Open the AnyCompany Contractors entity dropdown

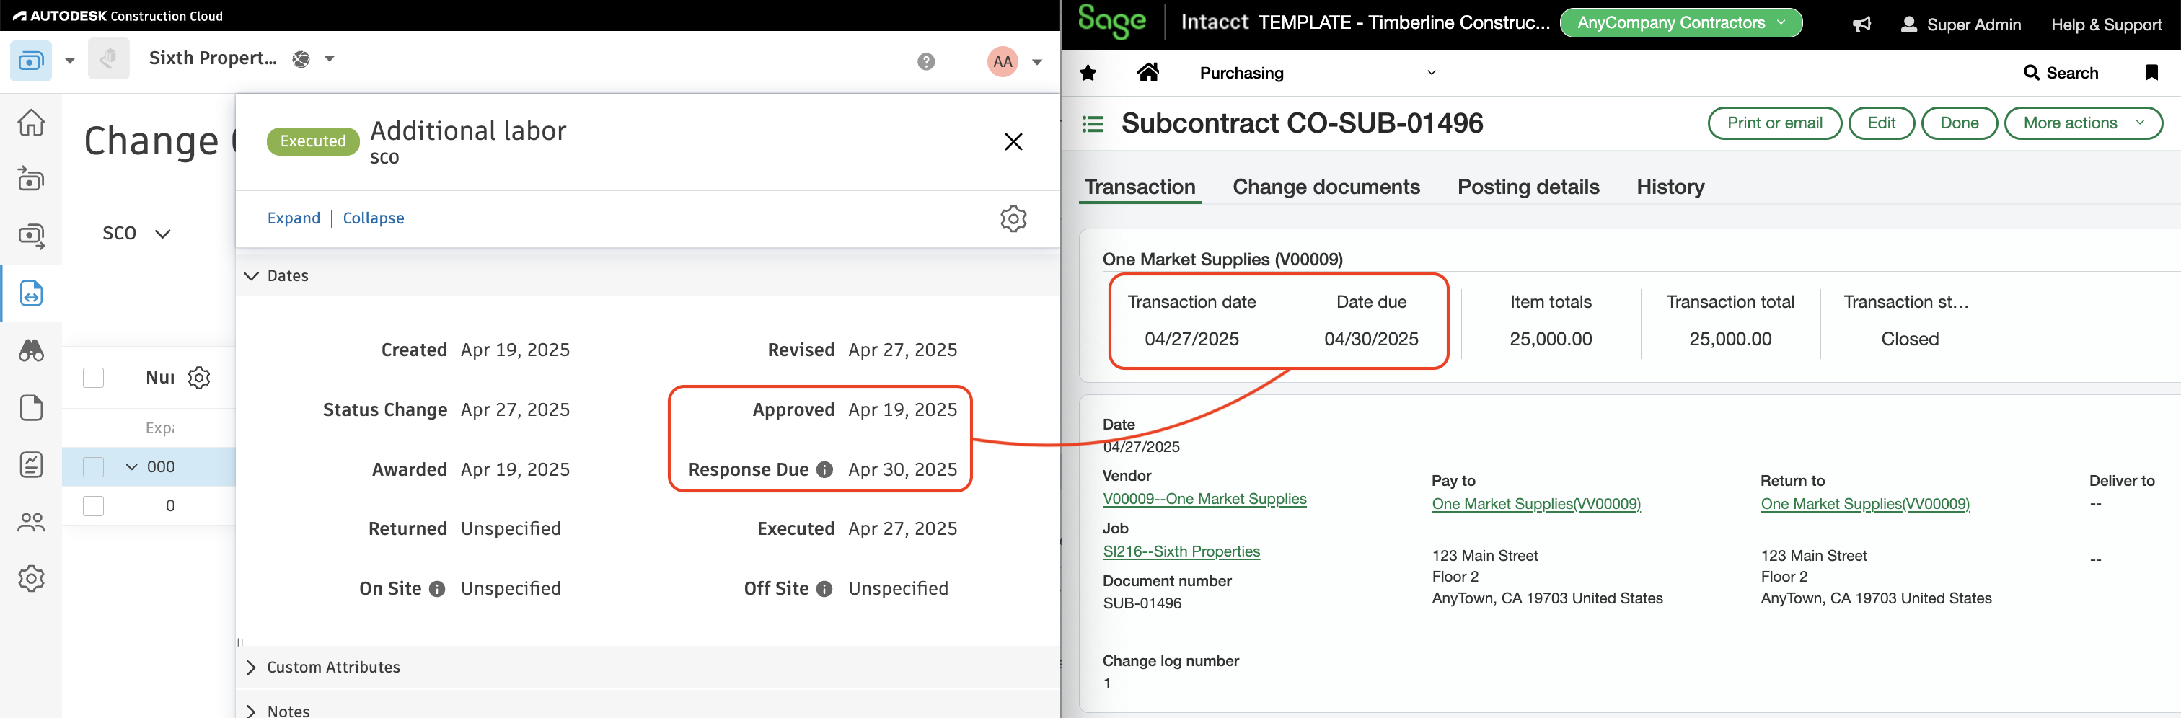[1680, 23]
